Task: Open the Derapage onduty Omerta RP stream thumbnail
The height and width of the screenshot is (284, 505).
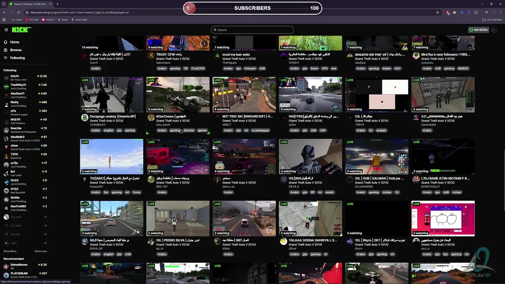Action: tap(112, 95)
